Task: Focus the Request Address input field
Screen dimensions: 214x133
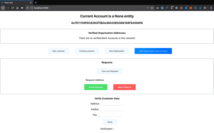Action: [x=117, y=80]
